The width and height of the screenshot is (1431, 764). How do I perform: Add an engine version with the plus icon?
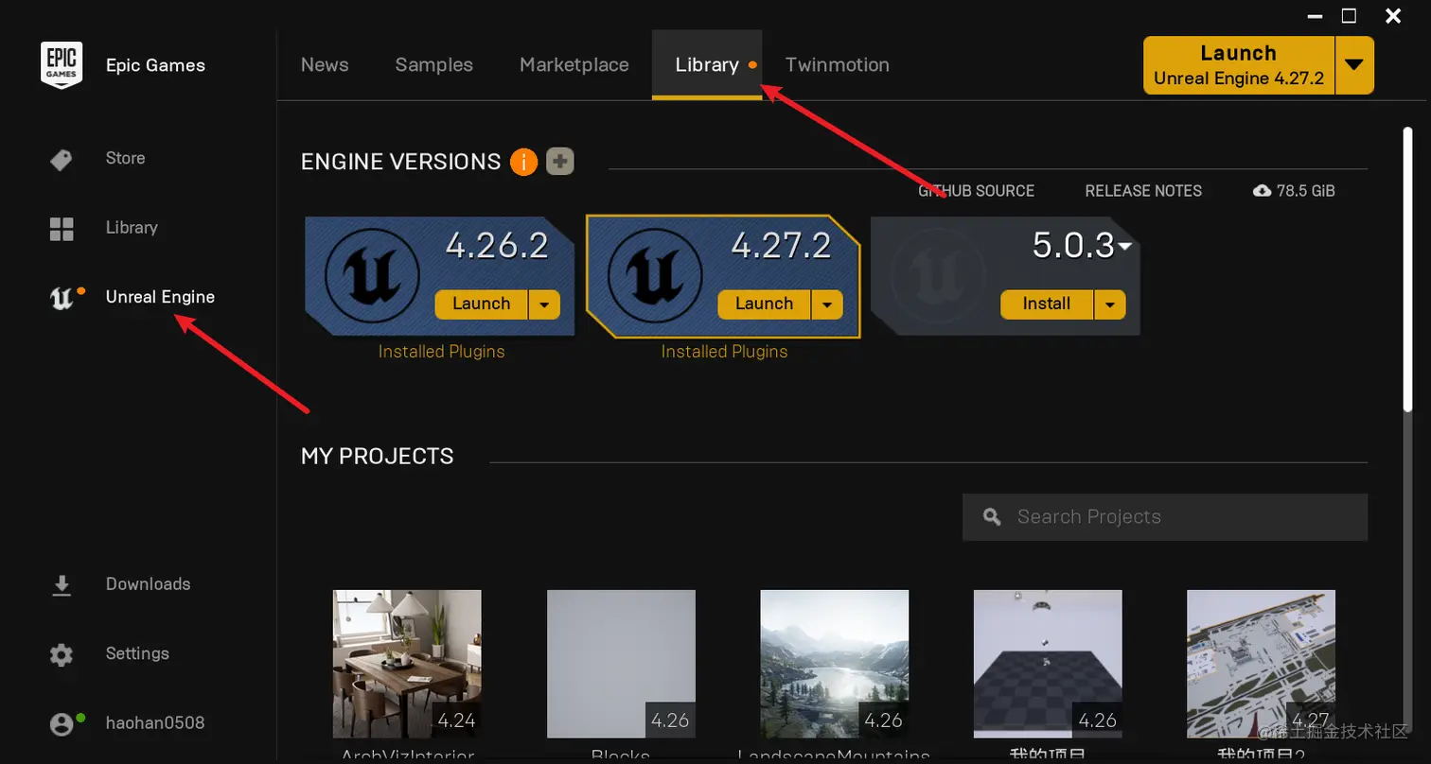[x=559, y=162]
